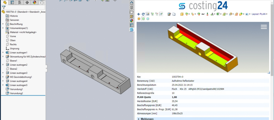Click the refresh calculation icon
This screenshot has width=274, height=120.
(x=143, y=14)
